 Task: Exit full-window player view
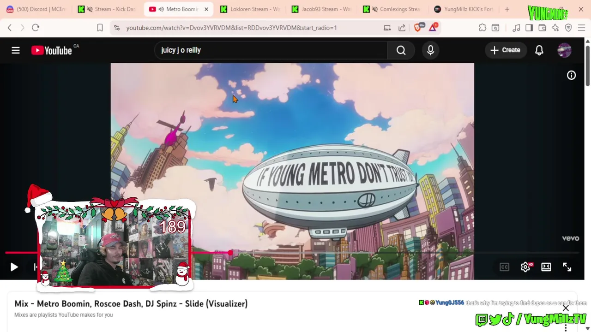coord(567,267)
